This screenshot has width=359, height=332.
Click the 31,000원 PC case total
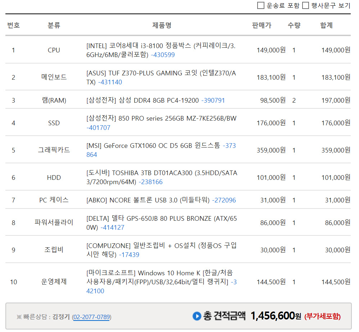pyautogui.click(x=338, y=200)
